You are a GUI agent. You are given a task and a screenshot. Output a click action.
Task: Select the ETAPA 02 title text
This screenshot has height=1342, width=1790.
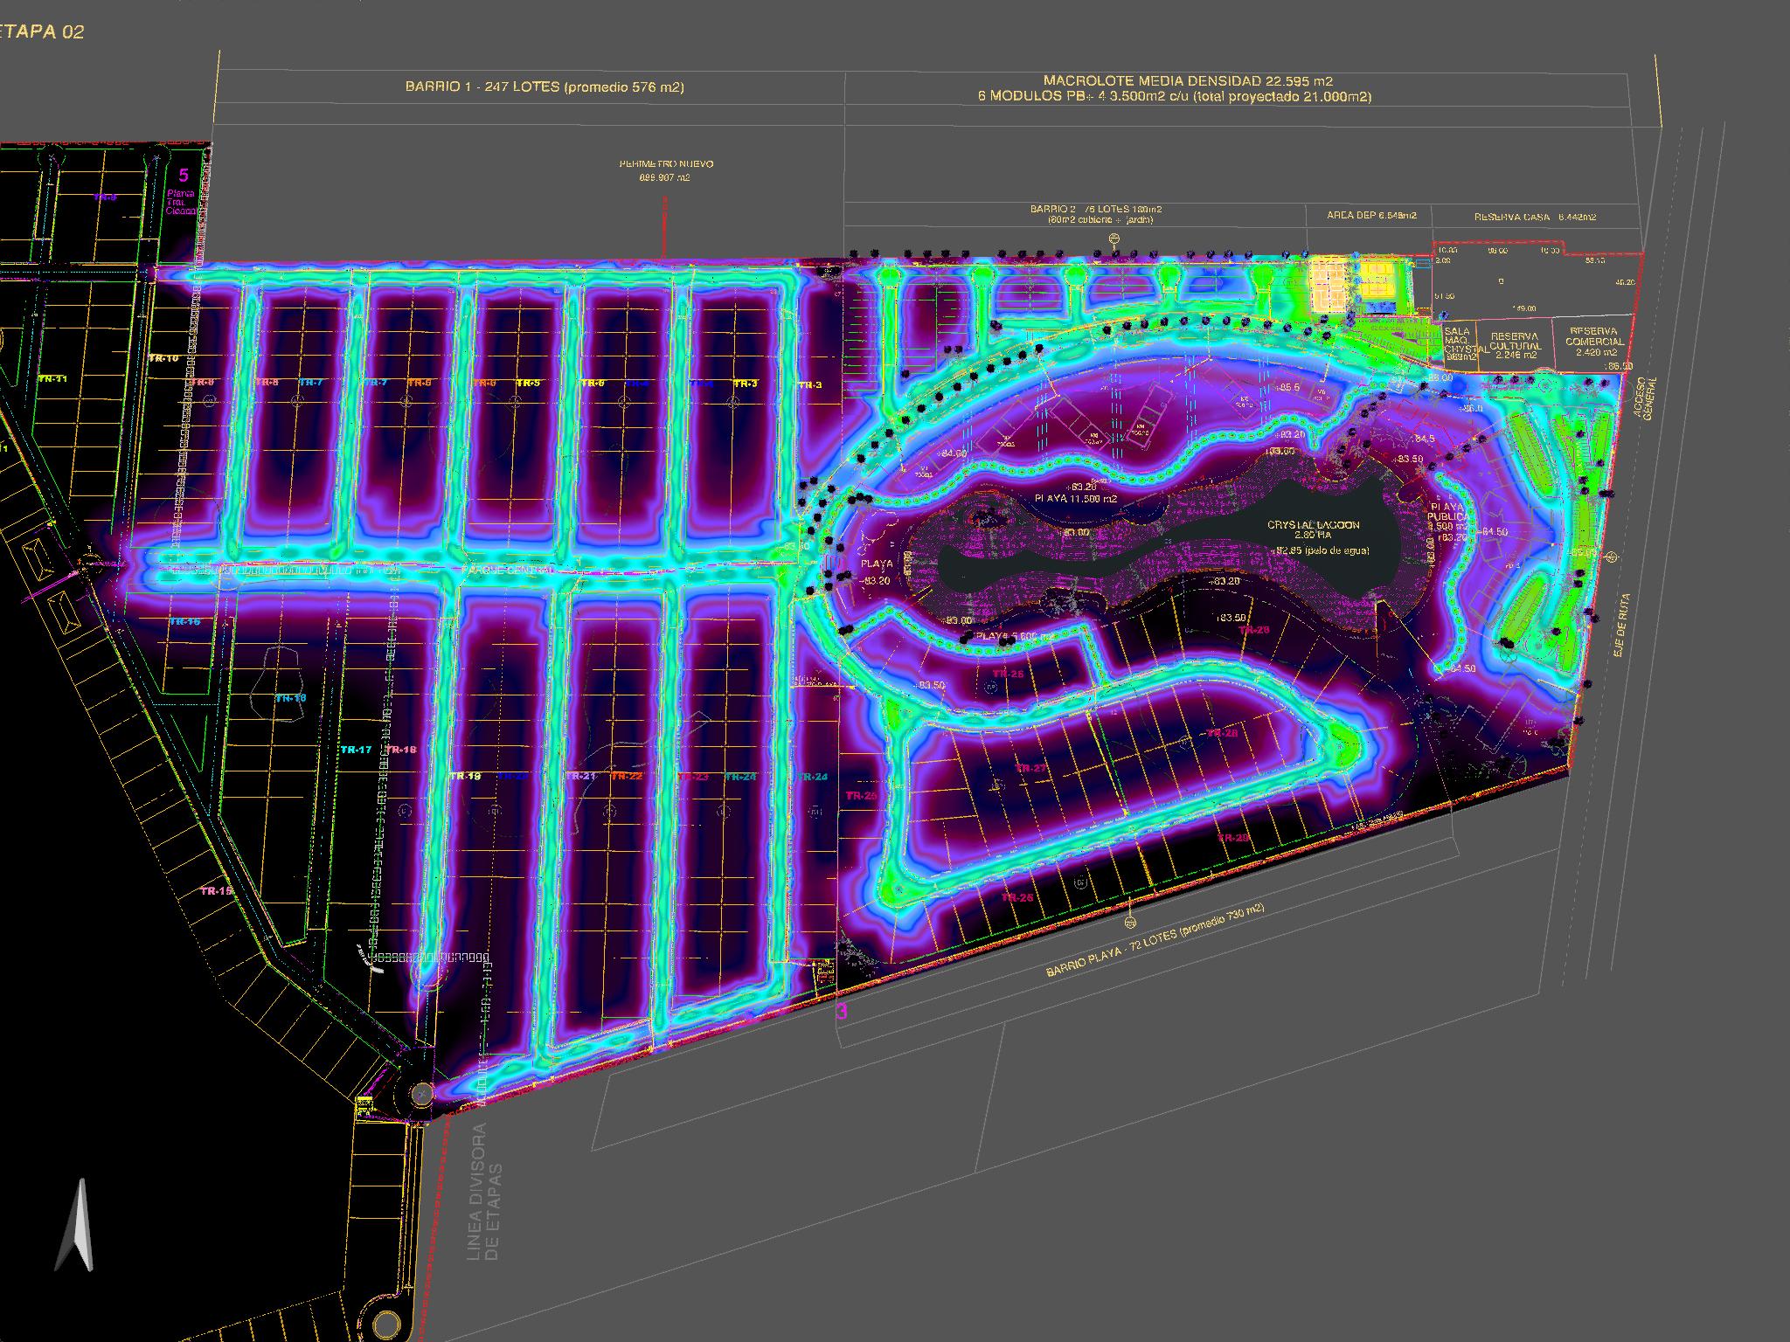tap(43, 32)
